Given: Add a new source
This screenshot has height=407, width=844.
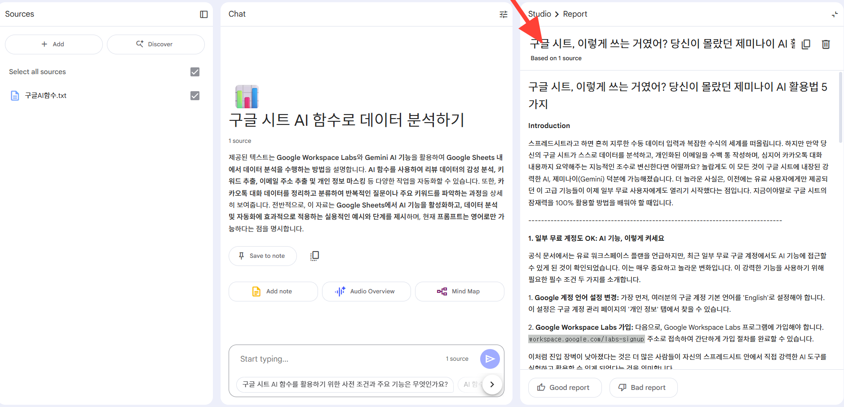Looking at the screenshot, I should click(x=54, y=44).
